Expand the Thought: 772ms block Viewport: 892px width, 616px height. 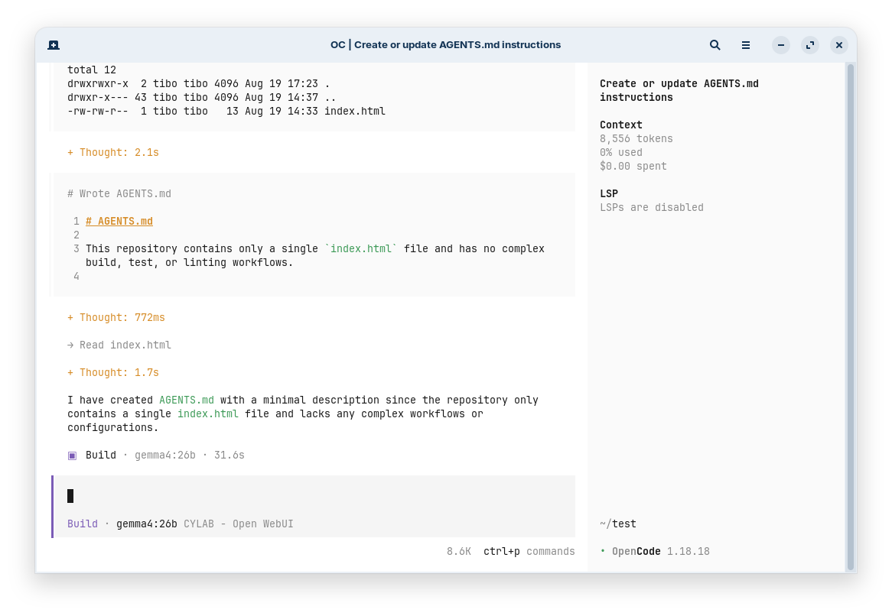116,317
